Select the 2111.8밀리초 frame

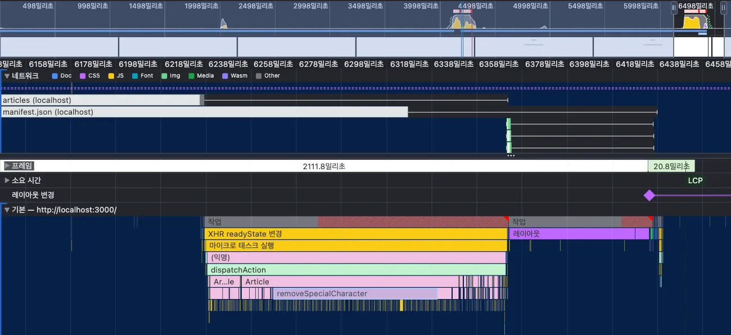pos(324,166)
